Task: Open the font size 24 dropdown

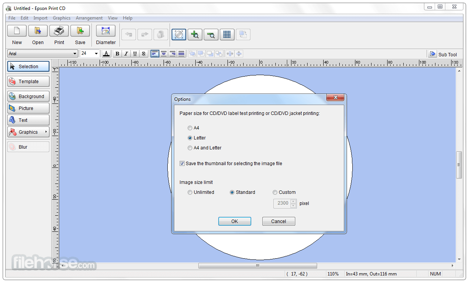Action: (96, 54)
